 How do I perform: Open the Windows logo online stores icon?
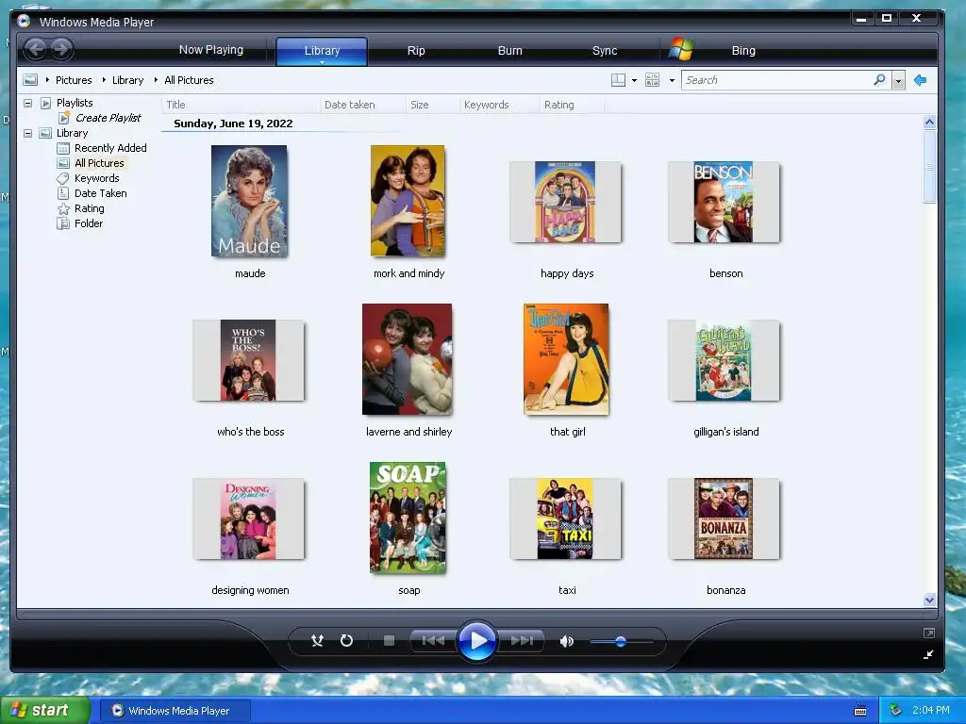pos(681,49)
